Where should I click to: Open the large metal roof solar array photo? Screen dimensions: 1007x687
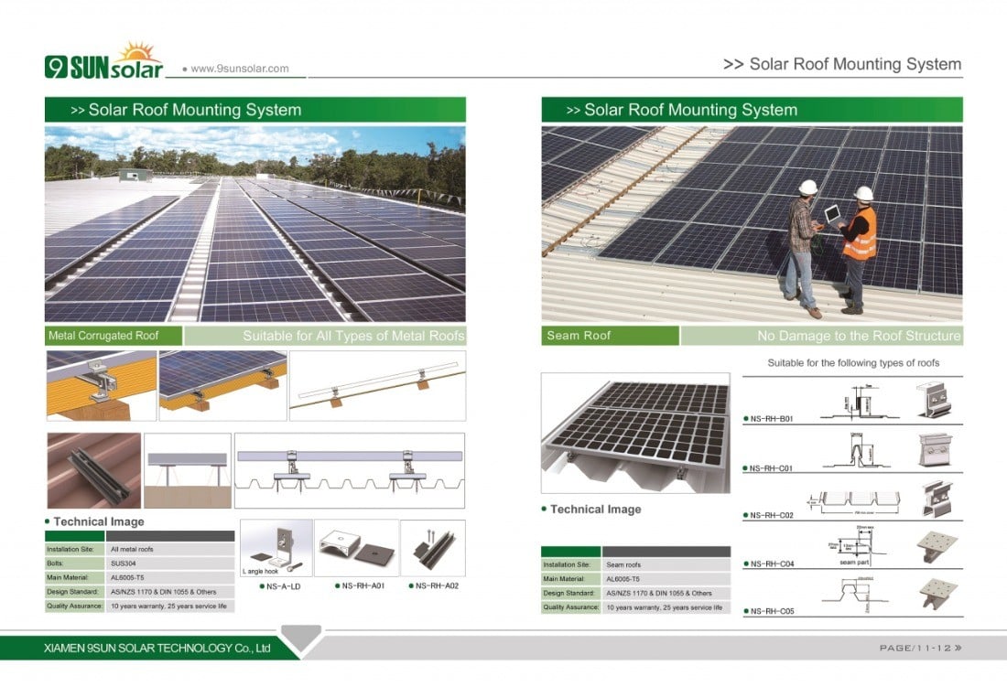pos(254,224)
